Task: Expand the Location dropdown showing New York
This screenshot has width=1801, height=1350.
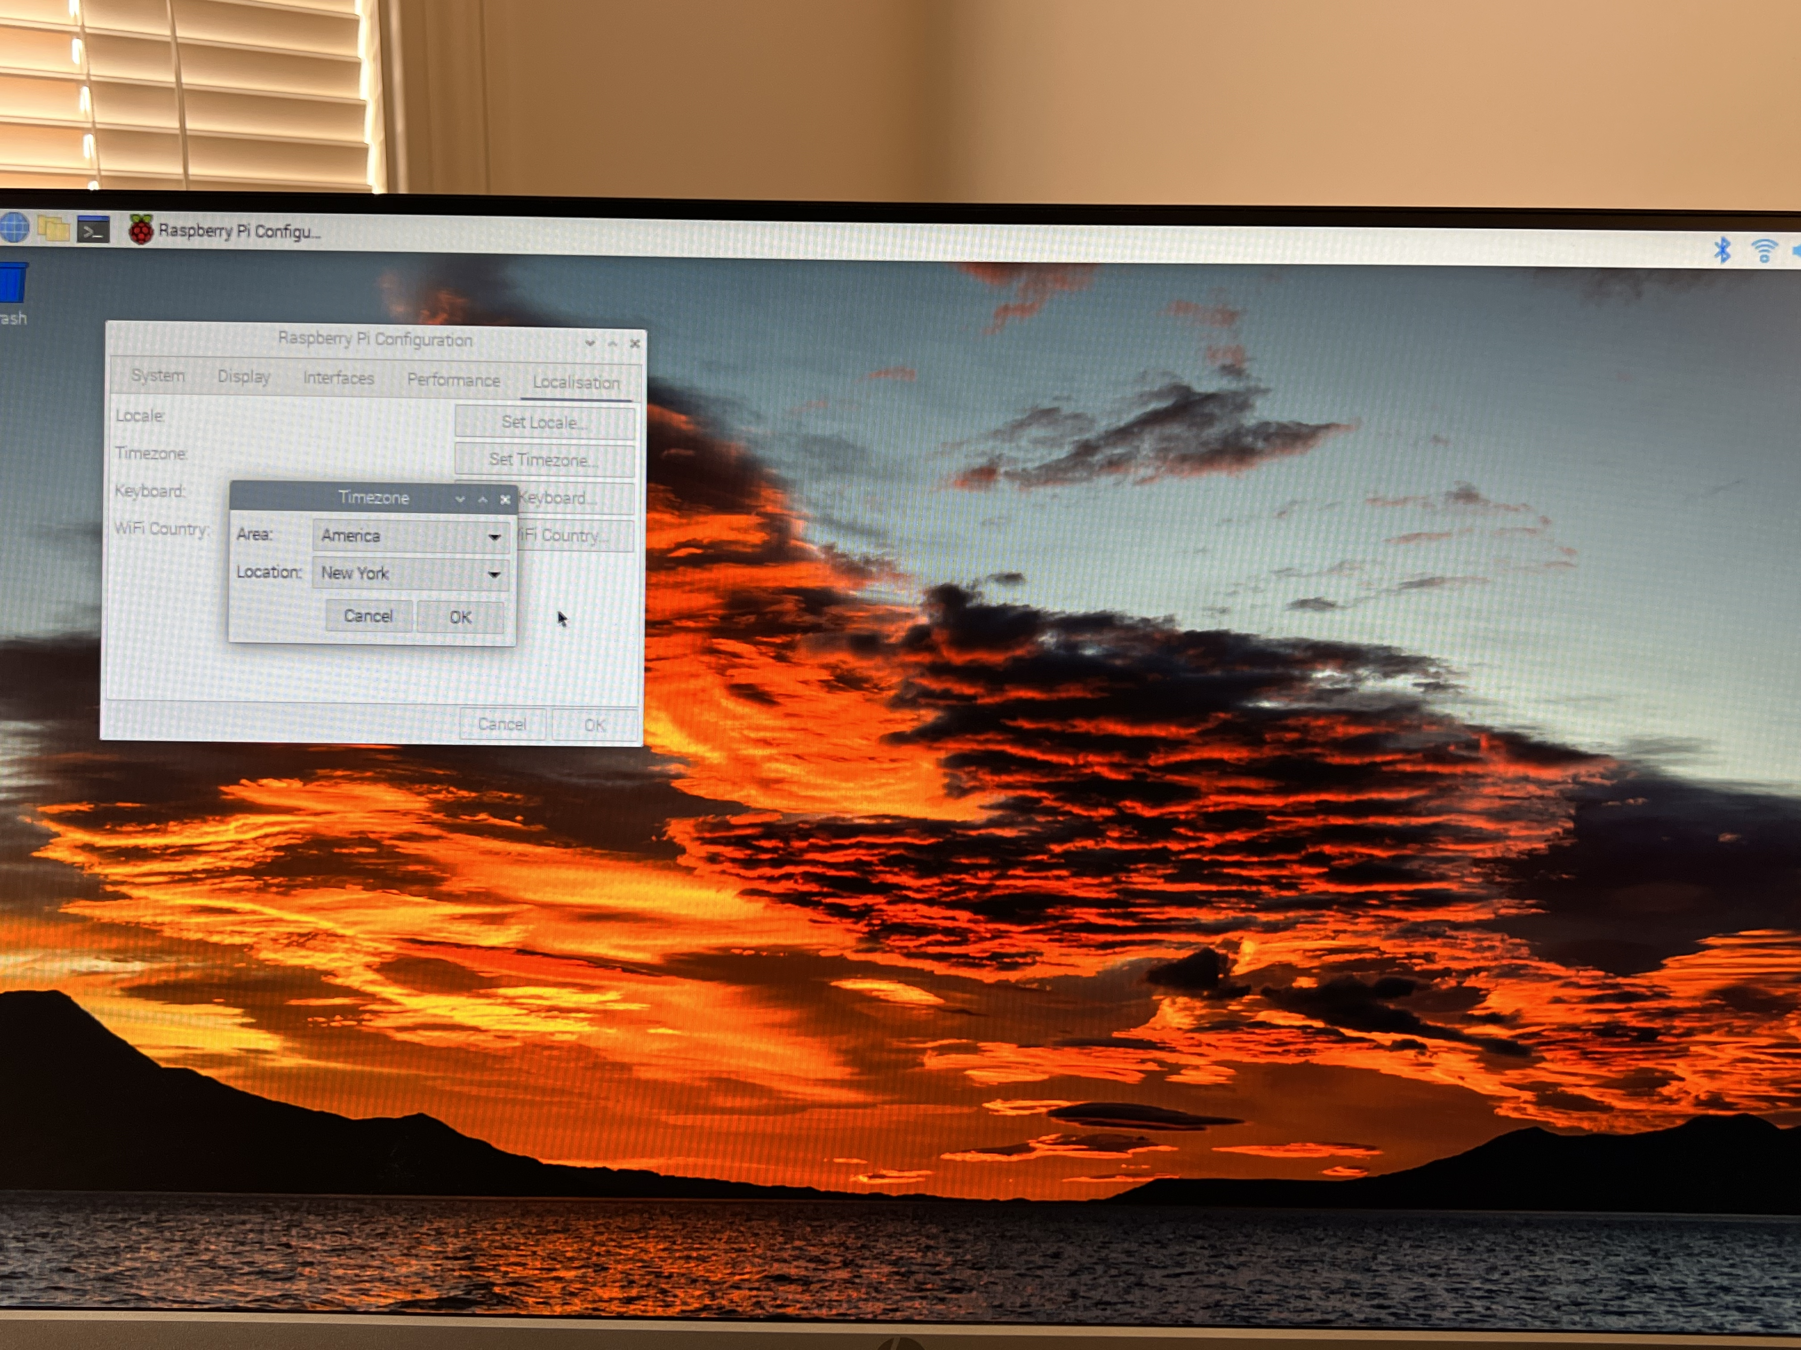Action: pos(410,574)
